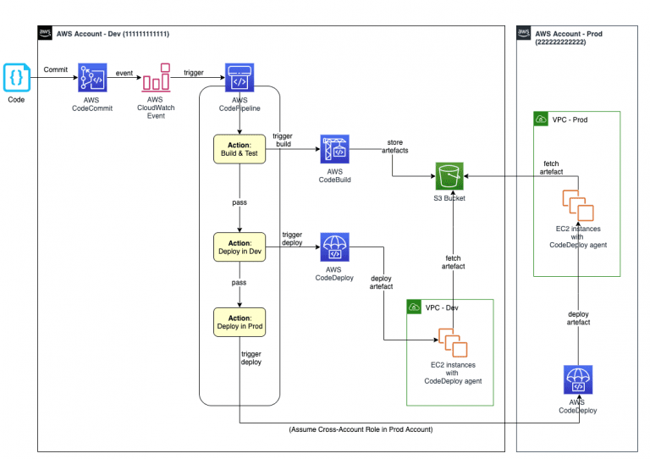This screenshot has width=650, height=459.
Task: Click the store artefacts label
Action: [394, 147]
